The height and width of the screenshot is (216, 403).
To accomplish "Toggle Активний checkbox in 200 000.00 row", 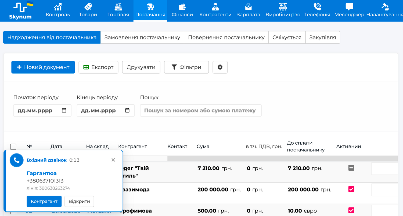I will click(x=351, y=189).
